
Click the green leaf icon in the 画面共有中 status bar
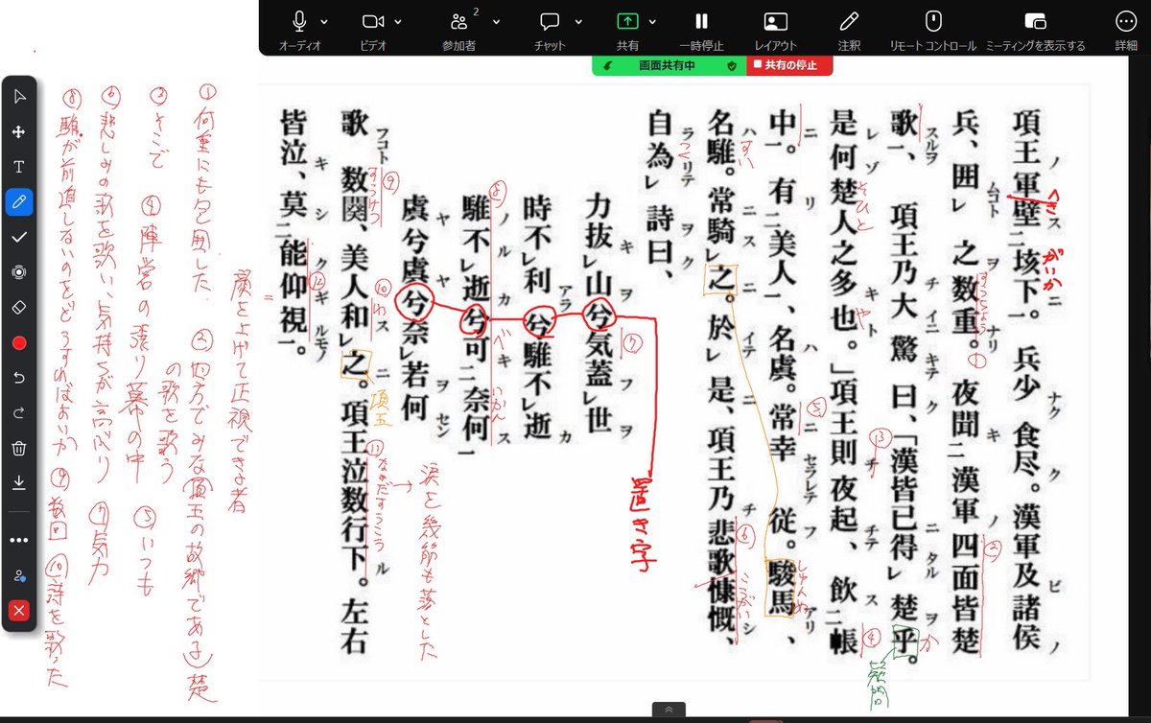pos(607,66)
